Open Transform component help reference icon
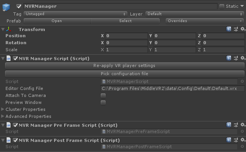The height and width of the screenshot is (152, 246). [x=228, y=29]
